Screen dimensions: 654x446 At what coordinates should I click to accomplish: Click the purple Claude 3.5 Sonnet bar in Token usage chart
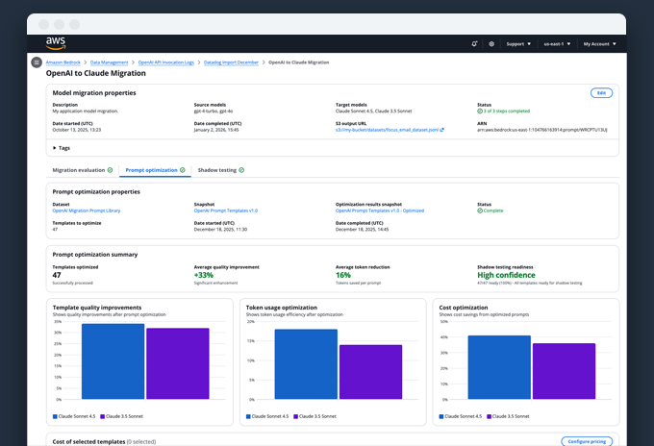coord(370,371)
